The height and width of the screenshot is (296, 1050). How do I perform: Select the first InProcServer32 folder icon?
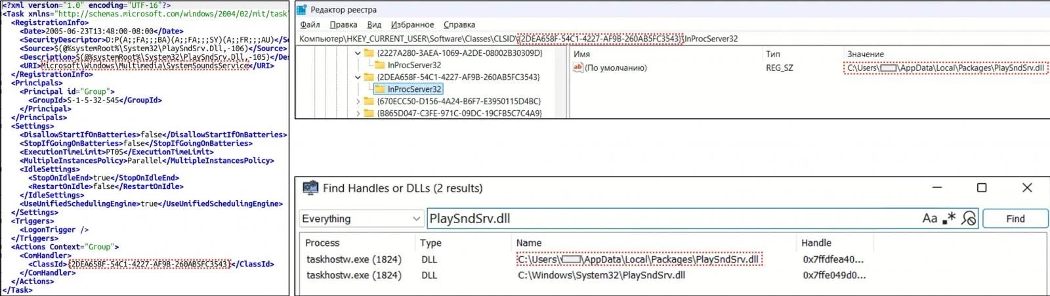380,65
